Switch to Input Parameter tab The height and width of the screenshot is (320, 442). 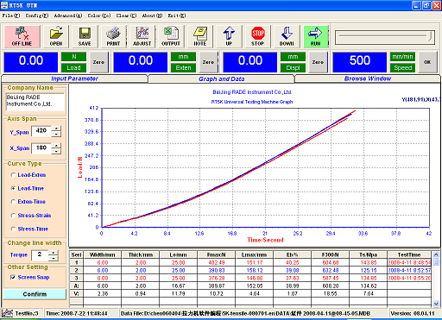click(x=74, y=78)
